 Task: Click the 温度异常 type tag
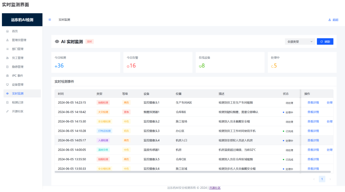103,150
